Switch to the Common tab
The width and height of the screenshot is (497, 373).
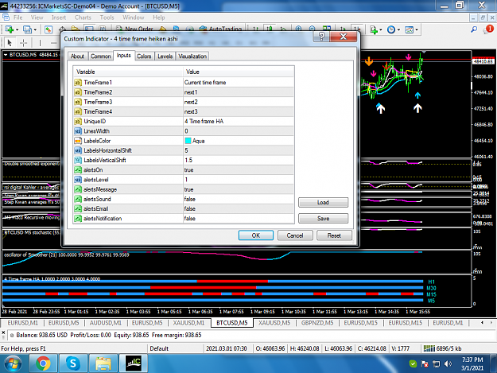[100, 56]
